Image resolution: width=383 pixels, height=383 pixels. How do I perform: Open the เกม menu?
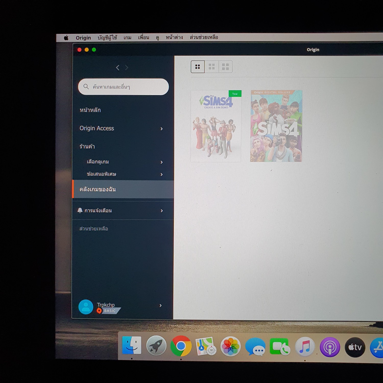tap(127, 38)
